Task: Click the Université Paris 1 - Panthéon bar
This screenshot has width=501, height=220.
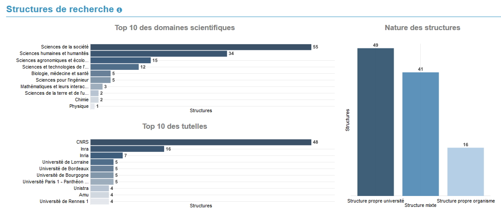Action: (x=102, y=182)
